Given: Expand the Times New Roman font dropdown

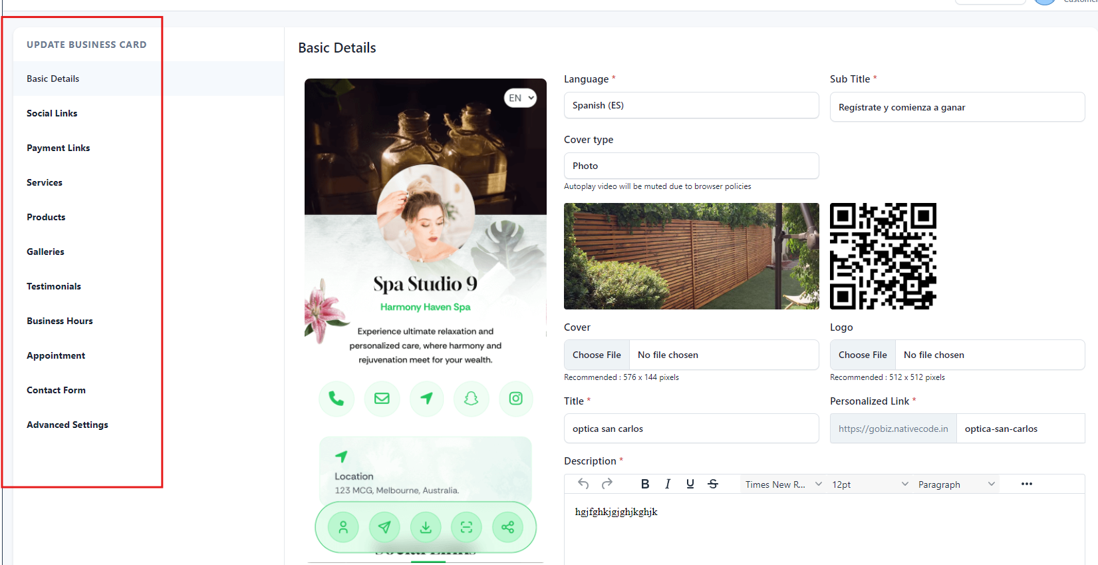Looking at the screenshot, I should pos(783,484).
